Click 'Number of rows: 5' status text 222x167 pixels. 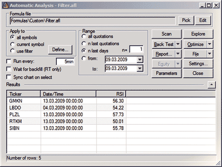click(24, 158)
